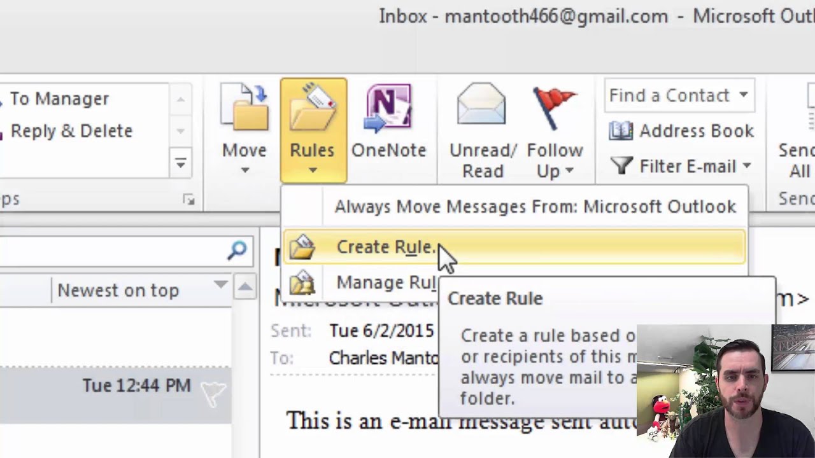Expand the Quick Steps gallery
The height and width of the screenshot is (458, 815).
pos(181,163)
